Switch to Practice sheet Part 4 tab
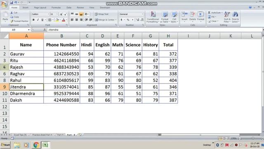The height and width of the screenshot is (149, 264). [42, 135]
